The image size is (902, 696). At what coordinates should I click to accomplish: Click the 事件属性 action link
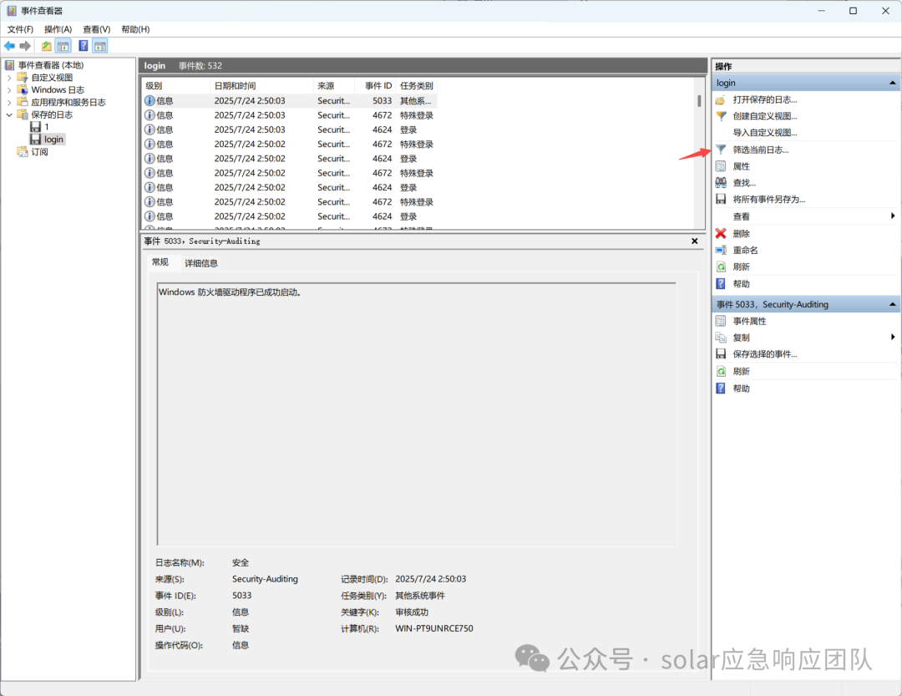coord(749,321)
